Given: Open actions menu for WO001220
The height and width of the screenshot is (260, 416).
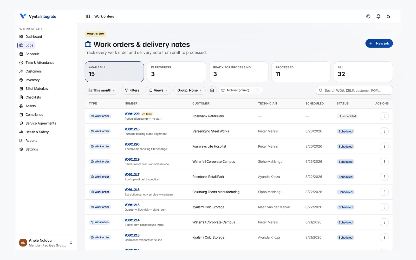Looking at the screenshot, I should tap(384, 116).
